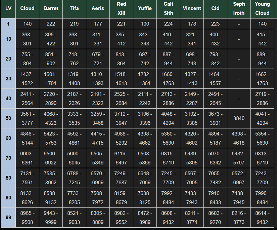Select the level 10 row label
Viewport: 277px width, 230px height.
point(8,39)
